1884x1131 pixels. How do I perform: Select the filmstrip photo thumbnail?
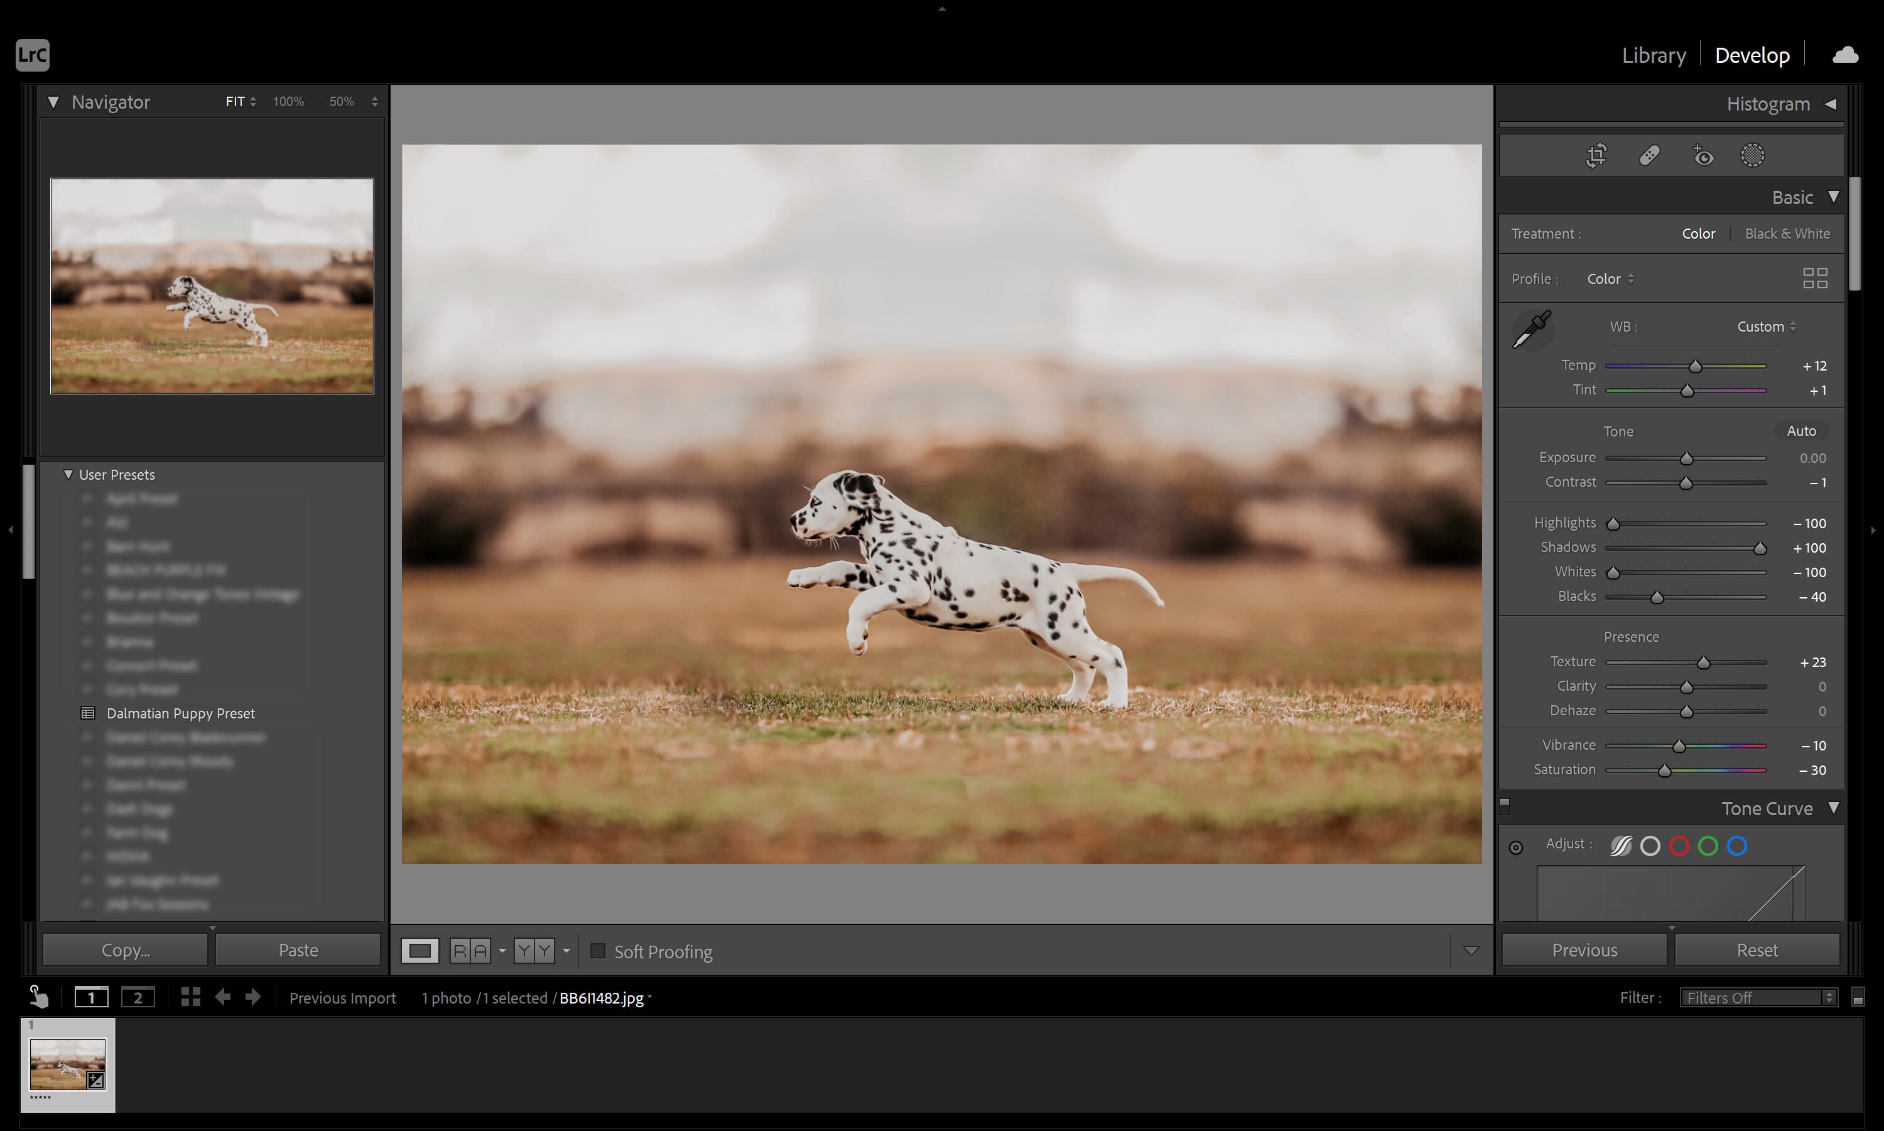[x=67, y=1064]
